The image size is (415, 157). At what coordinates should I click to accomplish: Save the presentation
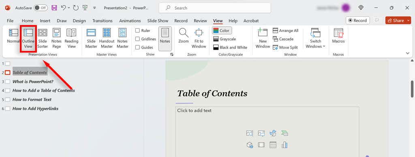[x=54, y=8]
